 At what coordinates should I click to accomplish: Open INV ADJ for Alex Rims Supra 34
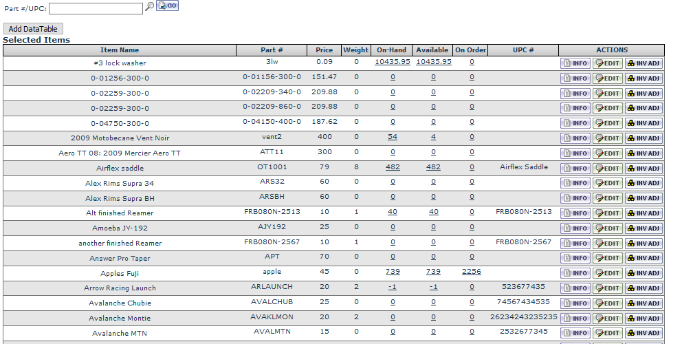pos(643,184)
